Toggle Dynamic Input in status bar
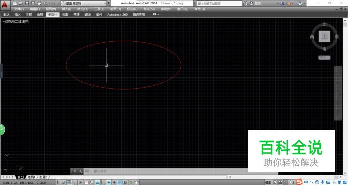Viewport: 348px width, 185px height. (109, 182)
